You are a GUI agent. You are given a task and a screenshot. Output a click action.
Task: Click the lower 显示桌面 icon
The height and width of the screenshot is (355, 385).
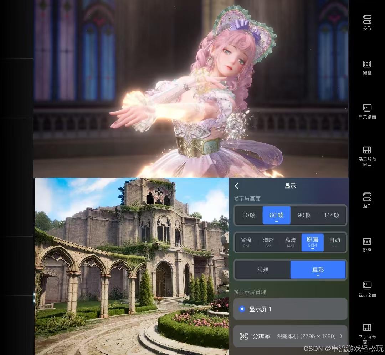pyautogui.click(x=367, y=285)
